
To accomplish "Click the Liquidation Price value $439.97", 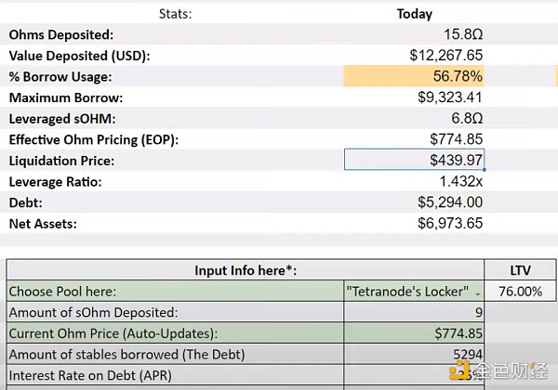I will pyautogui.click(x=414, y=161).
